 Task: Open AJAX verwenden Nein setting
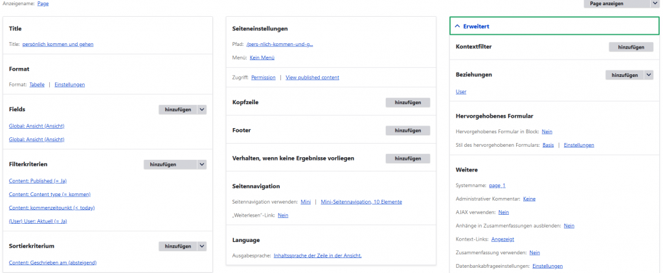point(503,212)
